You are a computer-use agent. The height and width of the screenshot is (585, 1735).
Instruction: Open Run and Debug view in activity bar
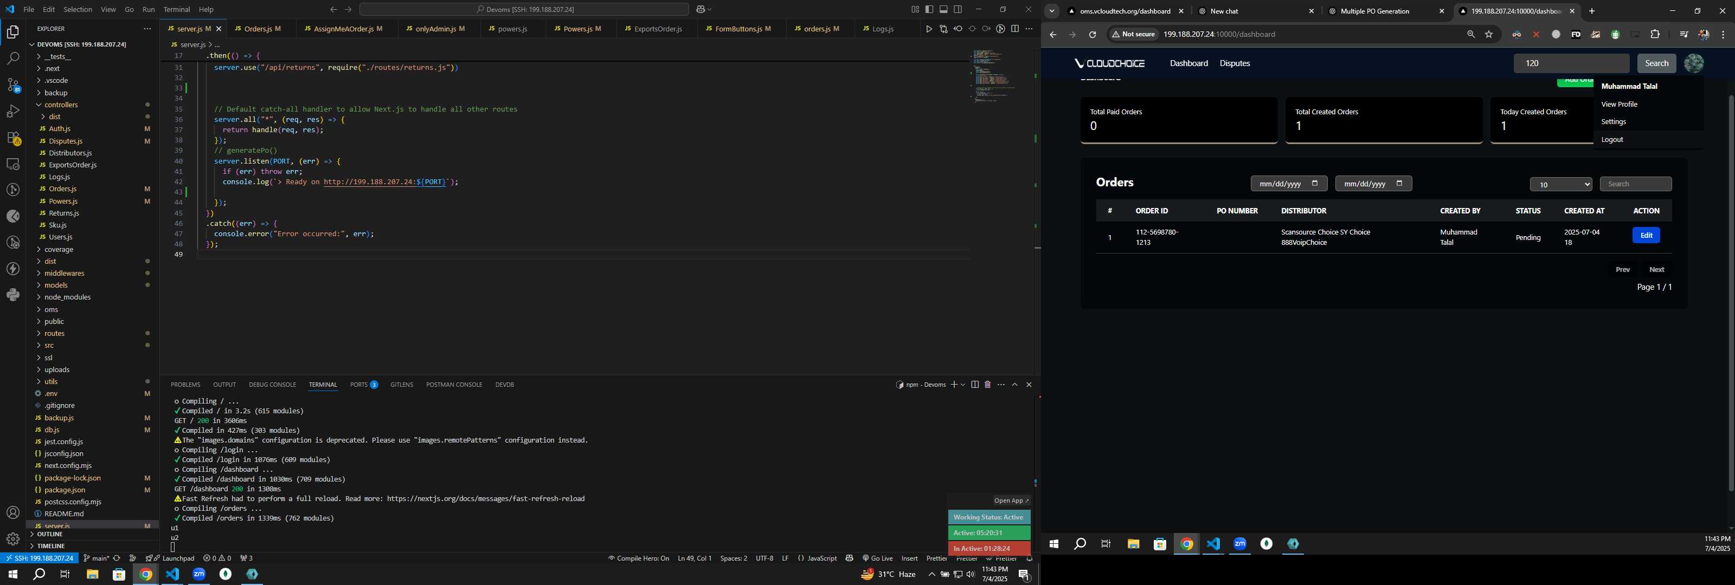tap(13, 111)
